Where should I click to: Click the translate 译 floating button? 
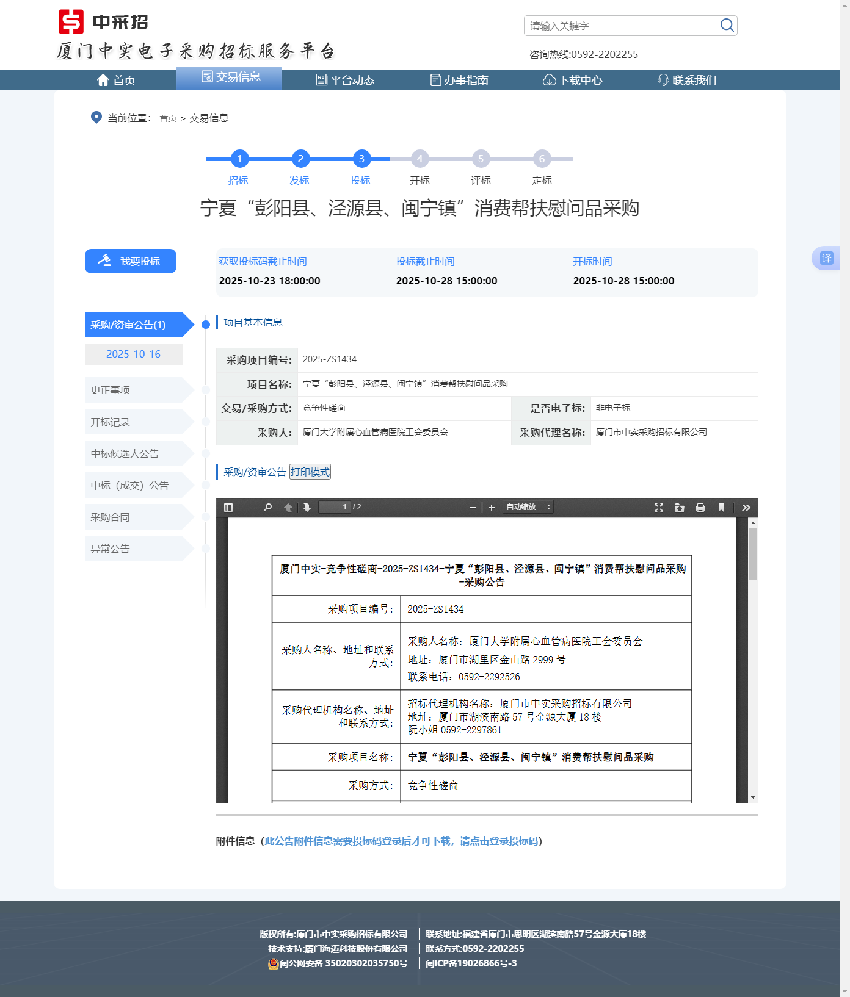coord(826,258)
